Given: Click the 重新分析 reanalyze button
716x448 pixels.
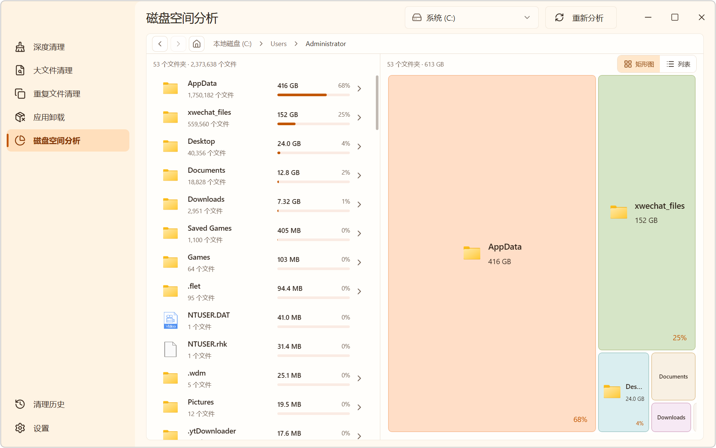Looking at the screenshot, I should coord(581,18).
